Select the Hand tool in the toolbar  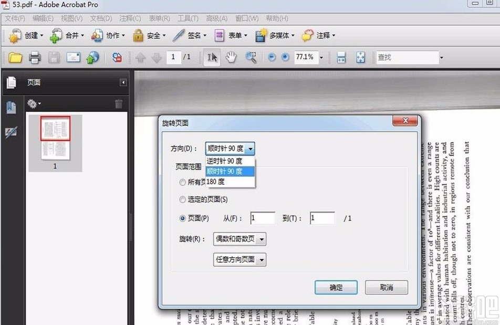click(231, 57)
